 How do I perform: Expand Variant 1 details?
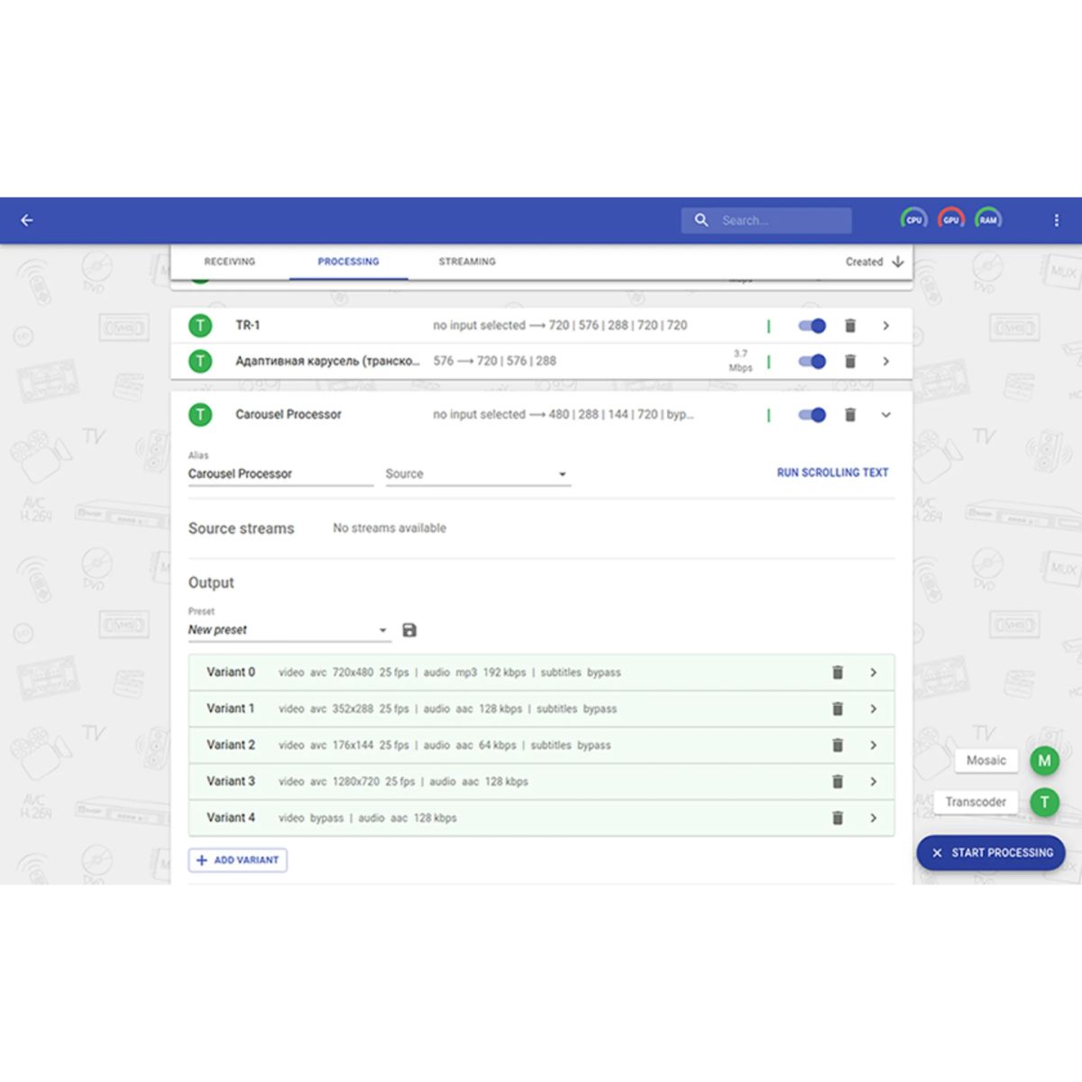[x=873, y=709]
